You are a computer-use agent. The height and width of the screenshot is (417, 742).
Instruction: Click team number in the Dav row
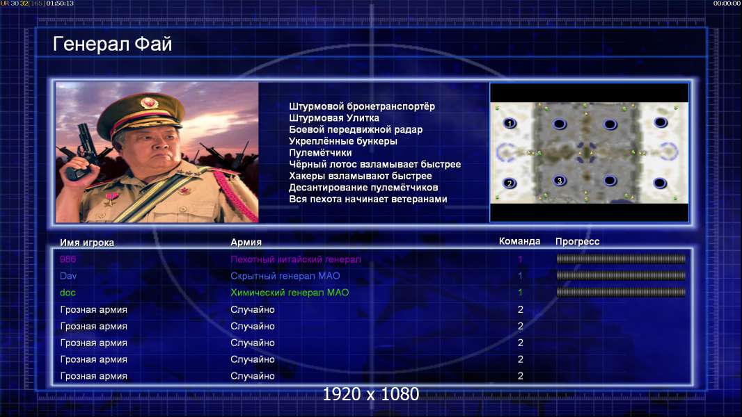pyautogui.click(x=520, y=276)
